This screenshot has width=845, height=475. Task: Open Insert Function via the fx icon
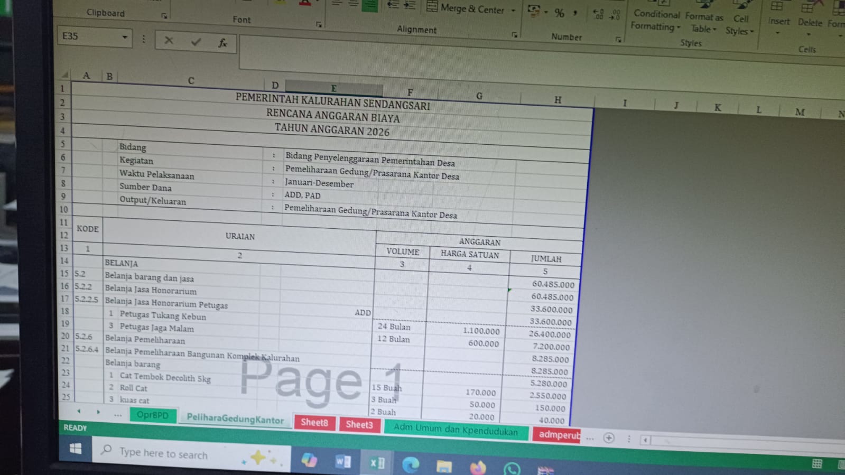222,43
